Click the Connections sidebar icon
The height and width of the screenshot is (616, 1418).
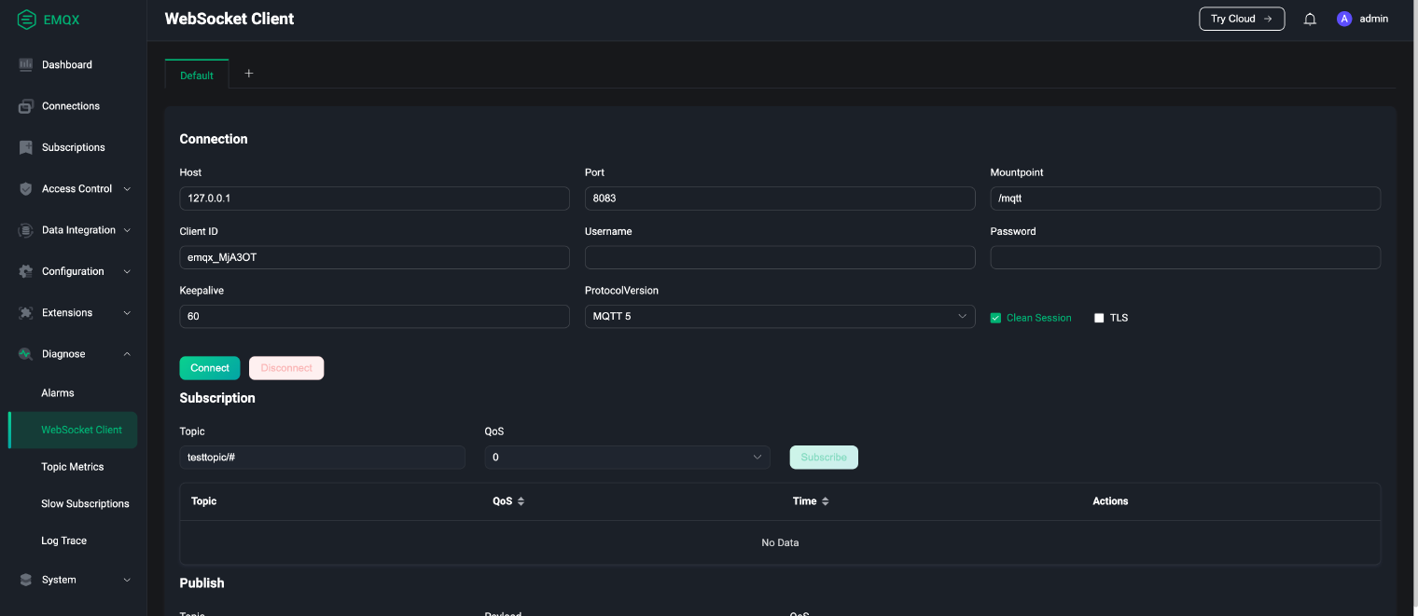coord(26,106)
